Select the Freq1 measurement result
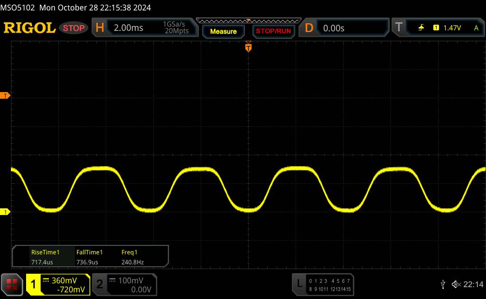Image resolution: width=486 pixels, height=299 pixels. point(132,257)
